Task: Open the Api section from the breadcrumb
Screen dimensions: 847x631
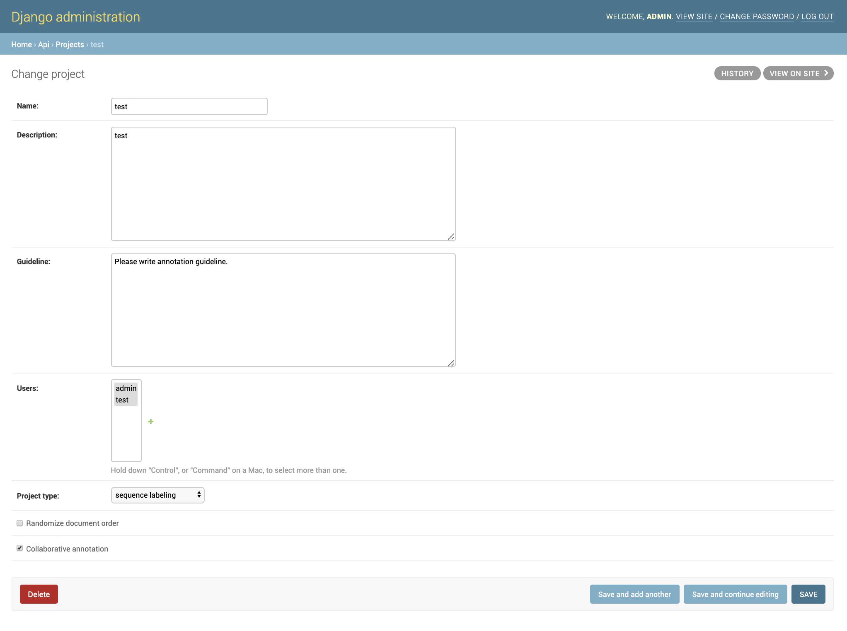Action: point(44,44)
